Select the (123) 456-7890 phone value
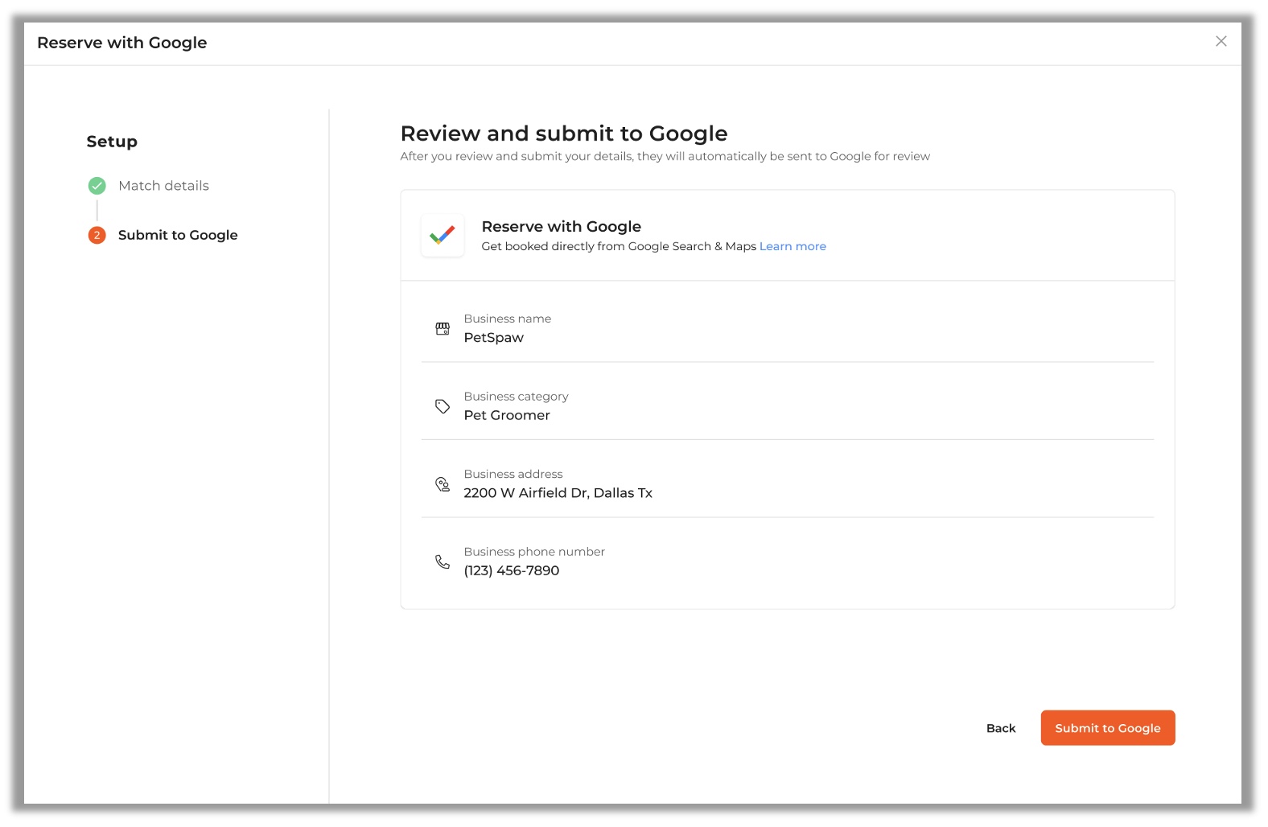Screen dimensions: 1268x827 [511, 570]
